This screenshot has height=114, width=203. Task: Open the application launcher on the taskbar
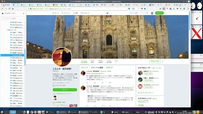2,112
